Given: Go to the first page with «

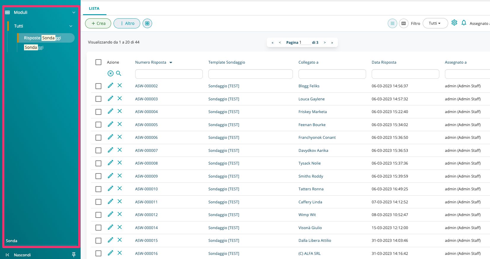Looking at the screenshot, I should [x=272, y=43].
